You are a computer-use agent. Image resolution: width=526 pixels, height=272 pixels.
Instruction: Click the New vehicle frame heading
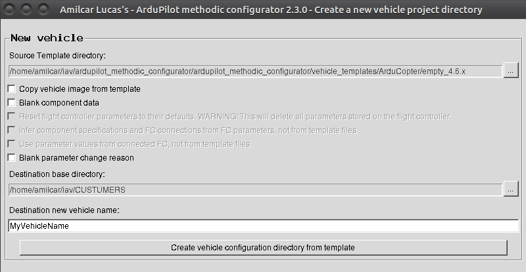point(47,38)
